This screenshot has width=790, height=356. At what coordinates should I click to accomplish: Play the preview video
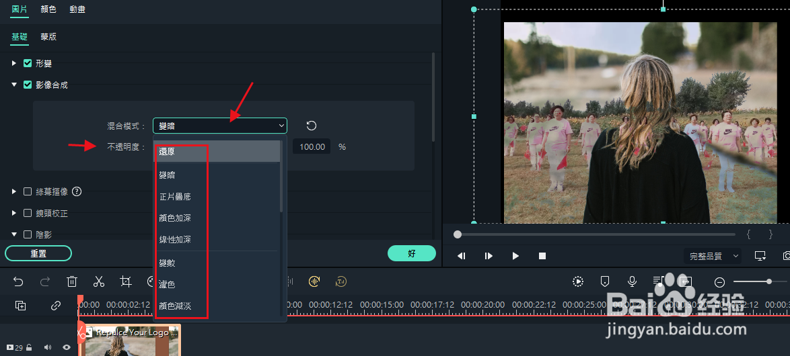(515, 256)
